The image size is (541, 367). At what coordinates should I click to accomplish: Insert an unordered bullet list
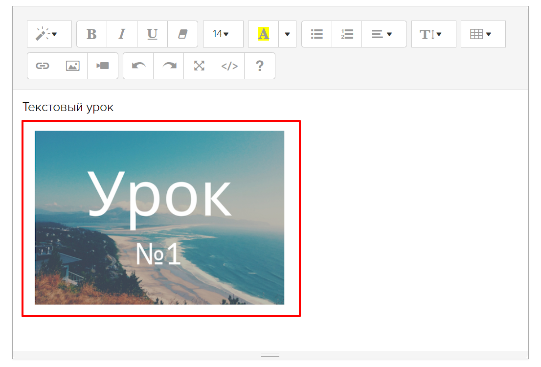316,34
